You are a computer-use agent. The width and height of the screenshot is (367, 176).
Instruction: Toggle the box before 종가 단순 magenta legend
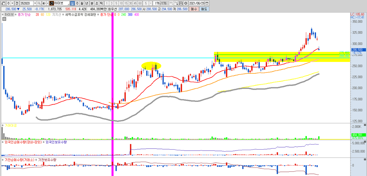[15, 15]
